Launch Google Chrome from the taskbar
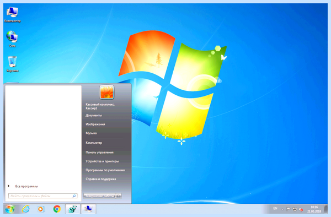 pos(57,209)
